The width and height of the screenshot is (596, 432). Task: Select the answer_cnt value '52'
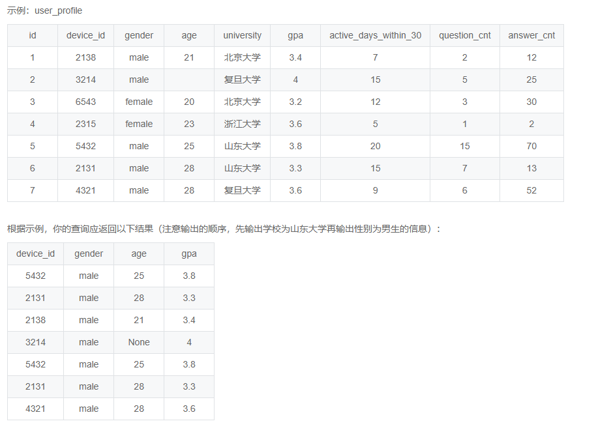tap(531, 190)
